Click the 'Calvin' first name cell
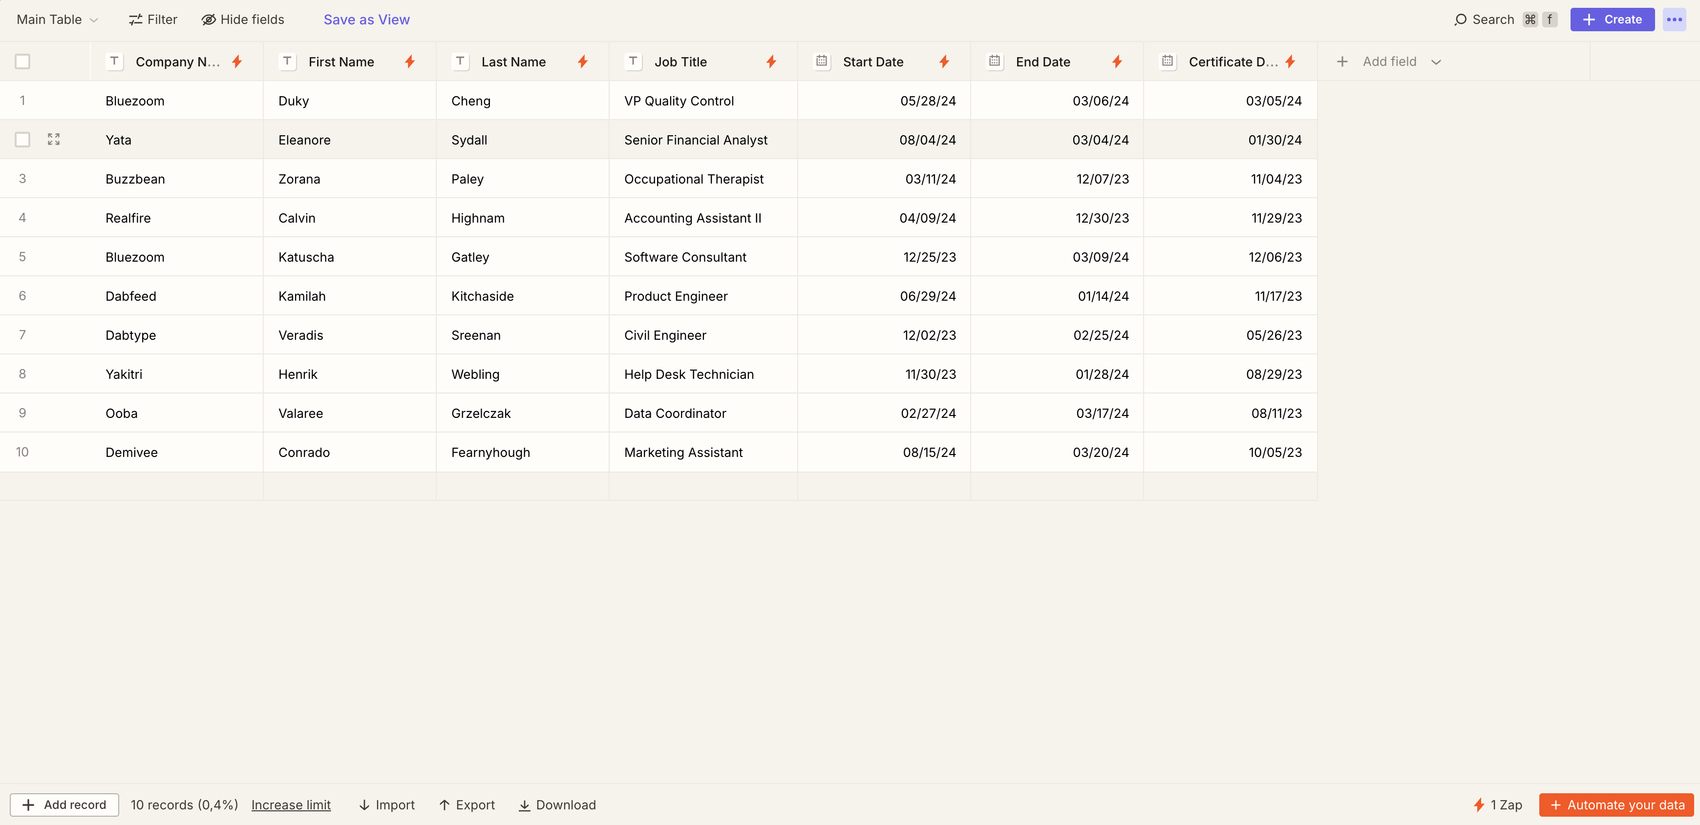 click(x=350, y=218)
